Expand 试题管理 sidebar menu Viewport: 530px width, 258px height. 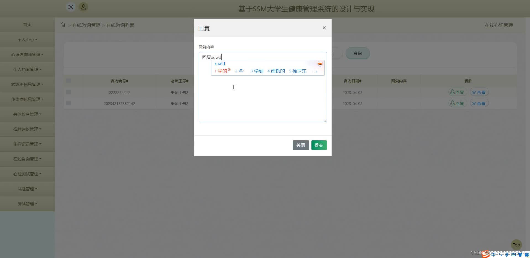[27, 189]
